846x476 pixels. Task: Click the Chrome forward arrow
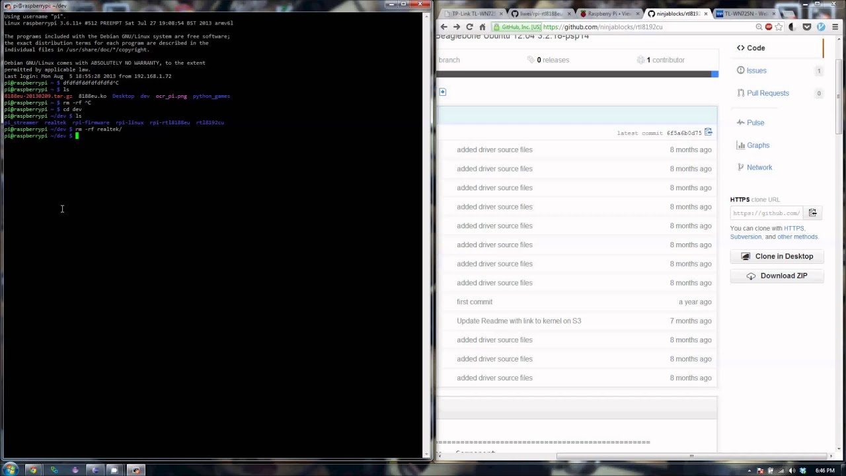point(457,27)
